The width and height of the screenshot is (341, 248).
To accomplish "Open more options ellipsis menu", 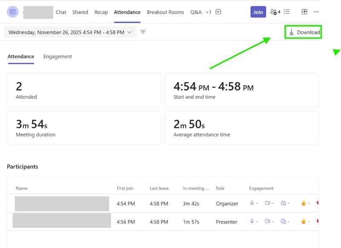I will click(316, 12).
